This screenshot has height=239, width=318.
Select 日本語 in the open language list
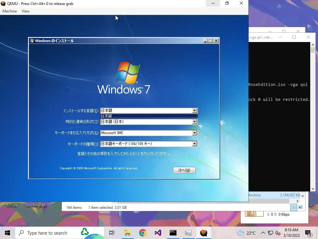pos(149,116)
